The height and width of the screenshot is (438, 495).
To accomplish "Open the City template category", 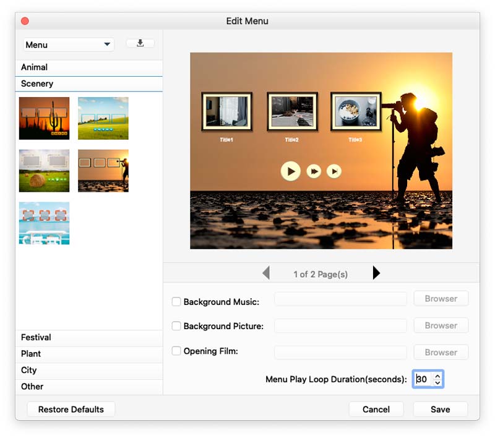I will point(89,370).
